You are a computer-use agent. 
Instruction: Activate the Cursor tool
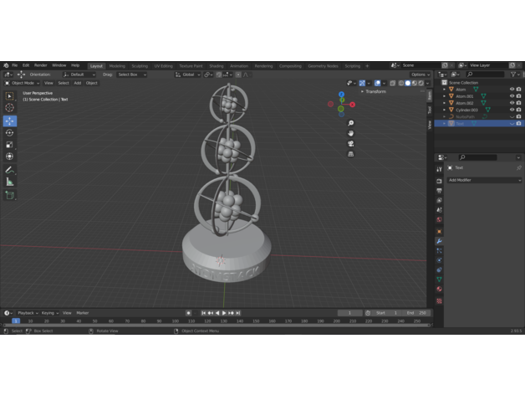10,107
